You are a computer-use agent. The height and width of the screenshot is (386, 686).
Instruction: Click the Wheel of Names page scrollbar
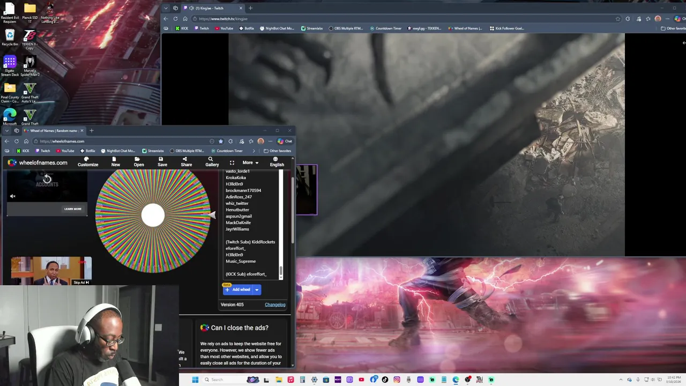pos(293,209)
